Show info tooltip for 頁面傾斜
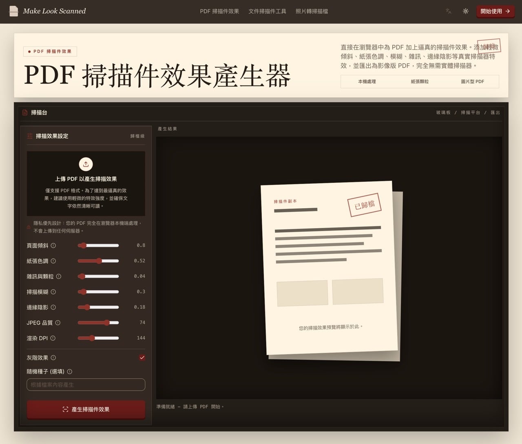This screenshot has width=522, height=444. click(53, 246)
